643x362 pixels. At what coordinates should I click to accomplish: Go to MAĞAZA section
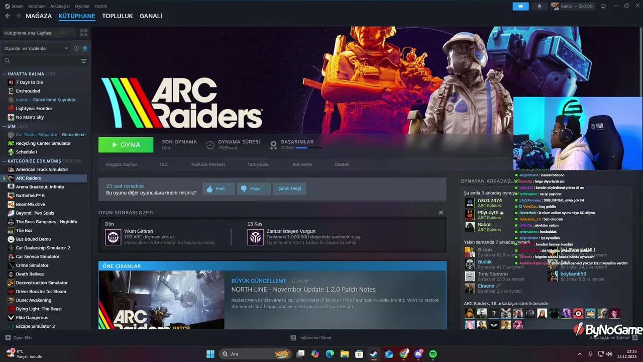39,16
